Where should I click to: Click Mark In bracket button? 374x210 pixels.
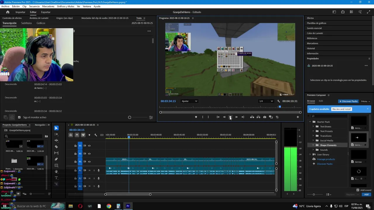click(x=202, y=117)
